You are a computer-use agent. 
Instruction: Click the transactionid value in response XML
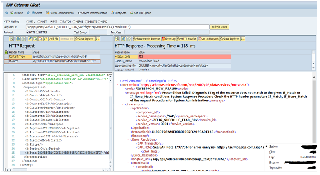183,132
